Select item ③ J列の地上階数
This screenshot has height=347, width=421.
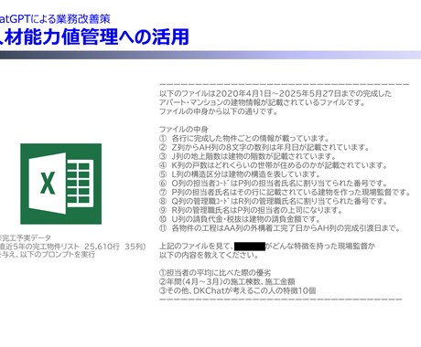(248, 156)
